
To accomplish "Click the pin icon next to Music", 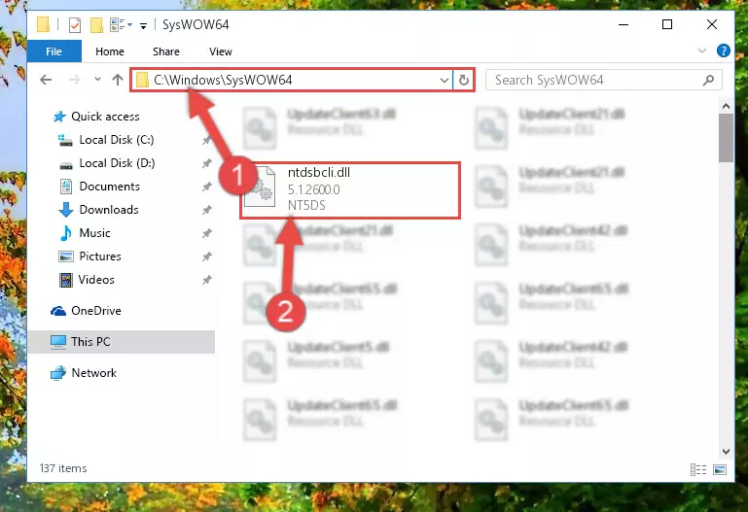I will 206,233.
